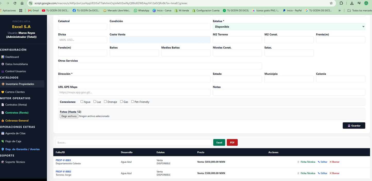The height and width of the screenshot is (181, 372).
Task: Toggle the Agua connection checkbox
Action: coord(82,102)
